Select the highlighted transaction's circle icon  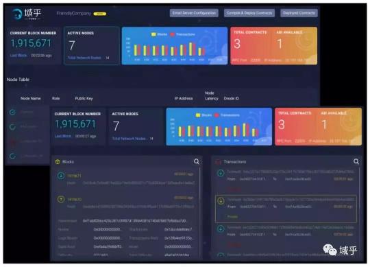221,201
